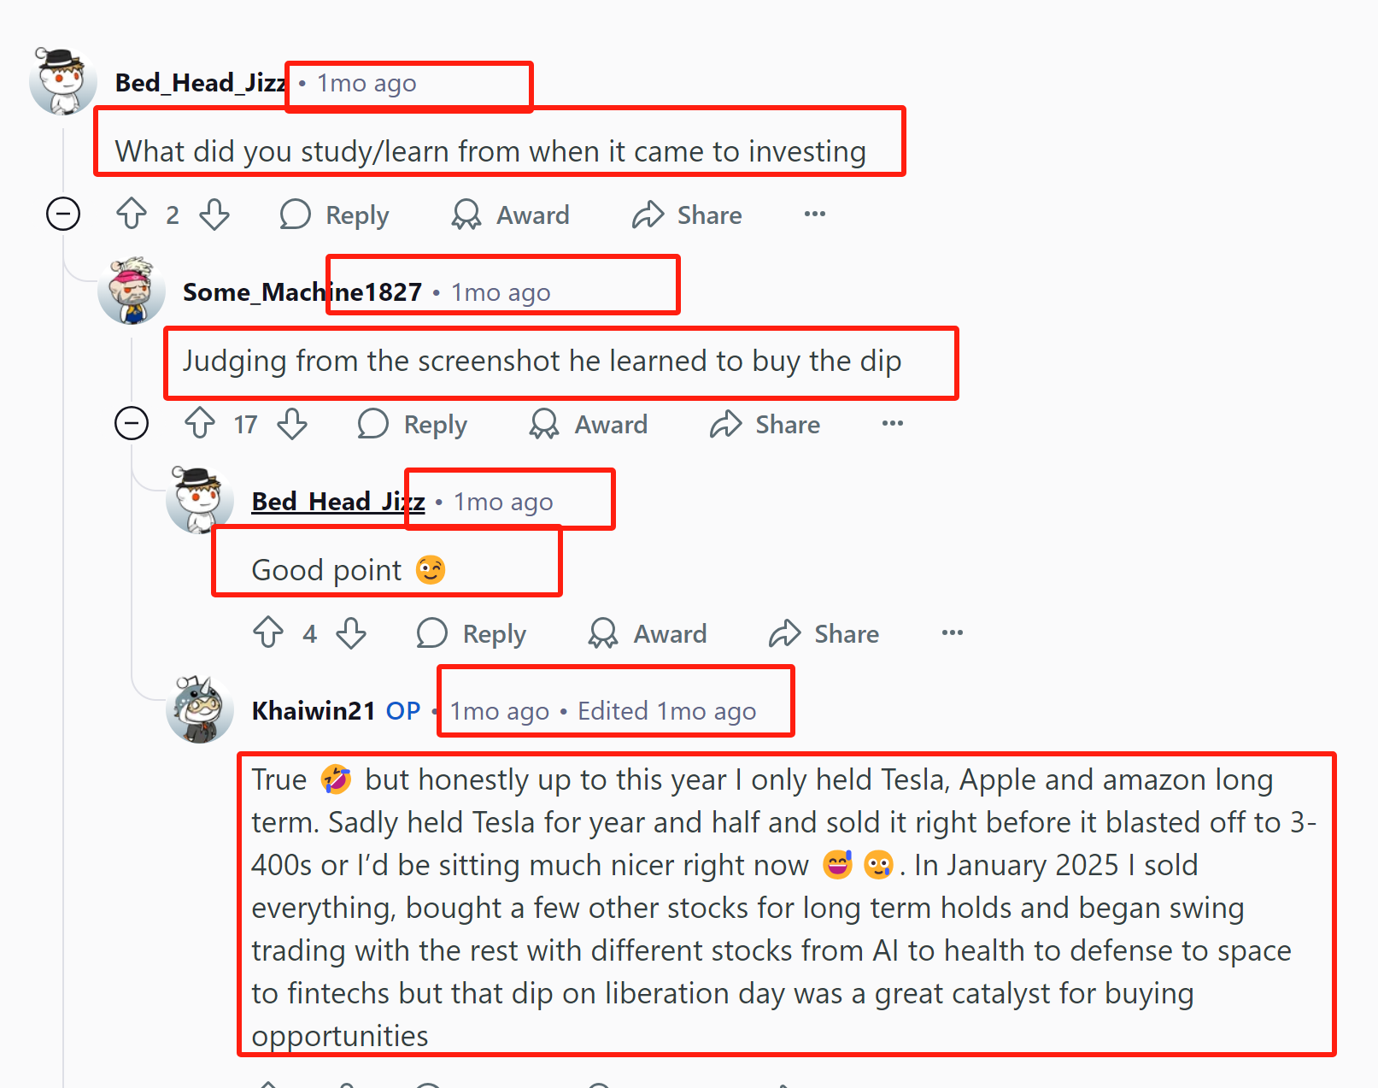1378x1088 pixels.
Task: Open Khaiwin21's user profile
Action: [x=314, y=711]
